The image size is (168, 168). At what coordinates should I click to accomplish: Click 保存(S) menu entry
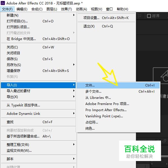click(x=39, y=59)
